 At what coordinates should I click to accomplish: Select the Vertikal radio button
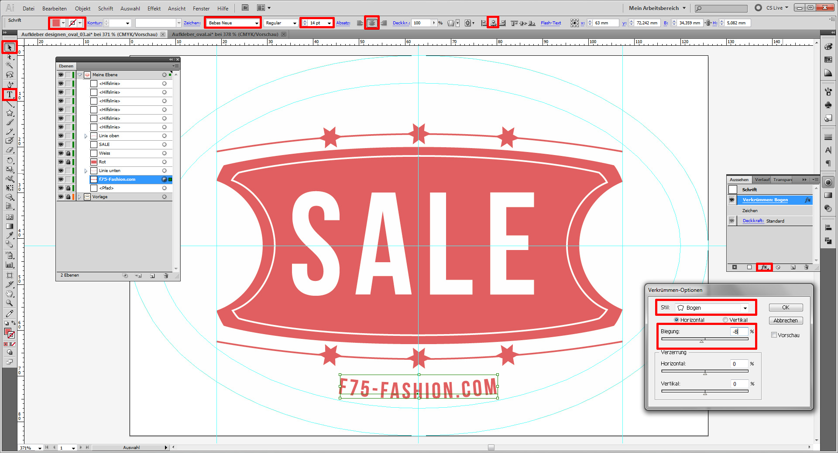click(x=725, y=320)
